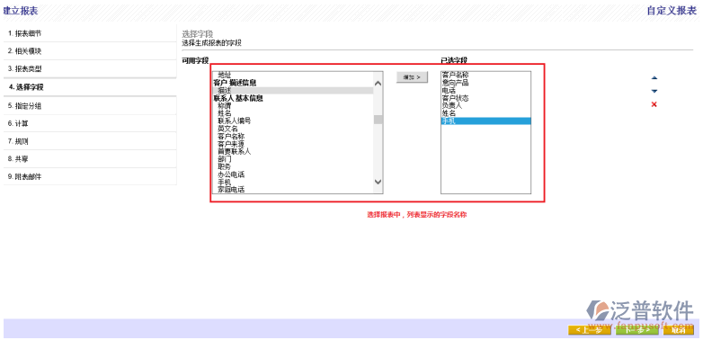The width and height of the screenshot is (703, 340).
Task: Click available fields list scroll up arrow
Action: pyautogui.click(x=378, y=84)
